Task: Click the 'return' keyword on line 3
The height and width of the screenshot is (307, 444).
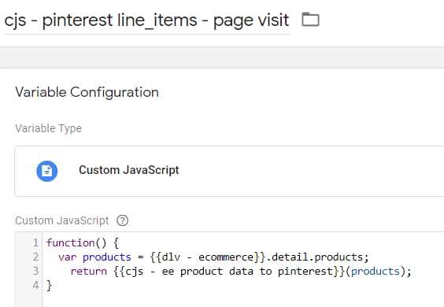Action: click(89, 272)
